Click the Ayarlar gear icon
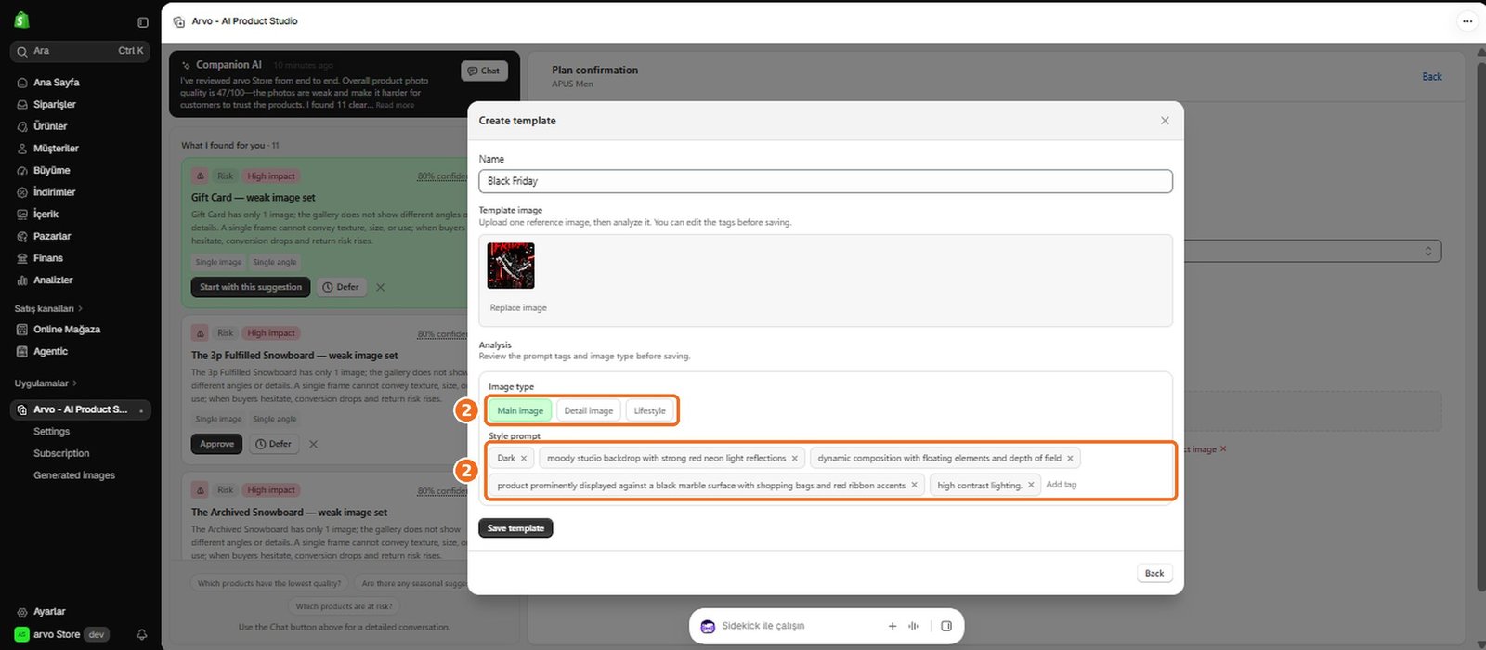 (x=22, y=612)
